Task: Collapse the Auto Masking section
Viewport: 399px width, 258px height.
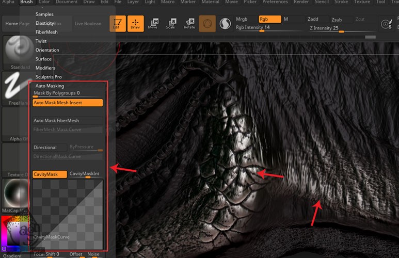Action: (x=50, y=86)
